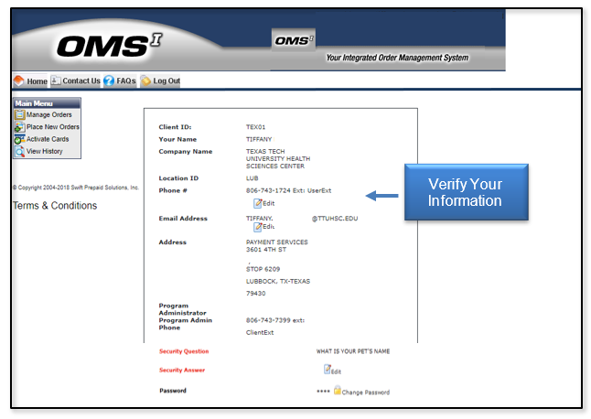
Task: Click the Security Answer label
Action: (182, 370)
